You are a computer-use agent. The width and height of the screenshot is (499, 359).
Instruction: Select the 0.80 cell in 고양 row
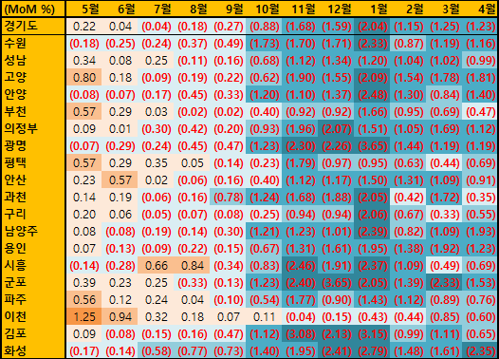(x=83, y=78)
